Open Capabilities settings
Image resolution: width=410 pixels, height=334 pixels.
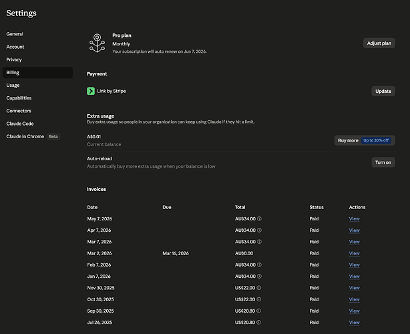click(x=19, y=98)
